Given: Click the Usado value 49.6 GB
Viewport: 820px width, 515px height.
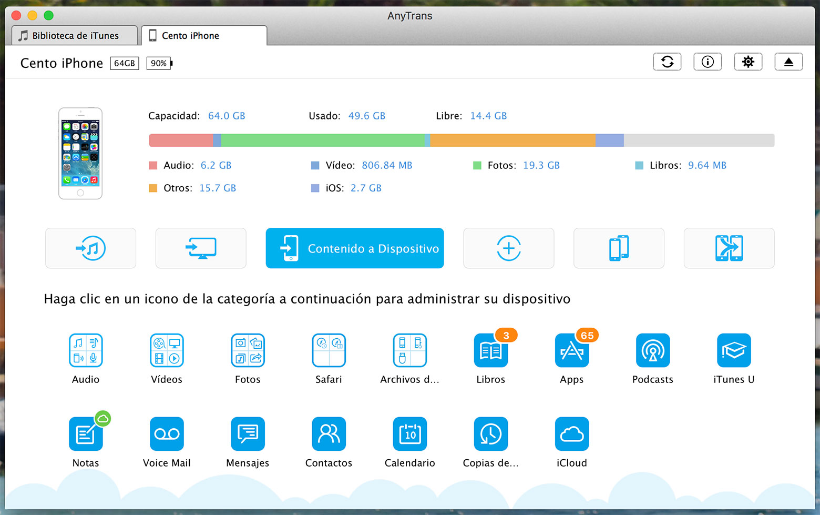Looking at the screenshot, I should 367,116.
